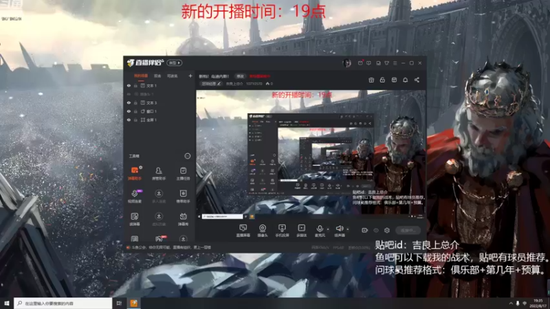Click the message icon in the title bar

pyautogui.click(x=368, y=63)
